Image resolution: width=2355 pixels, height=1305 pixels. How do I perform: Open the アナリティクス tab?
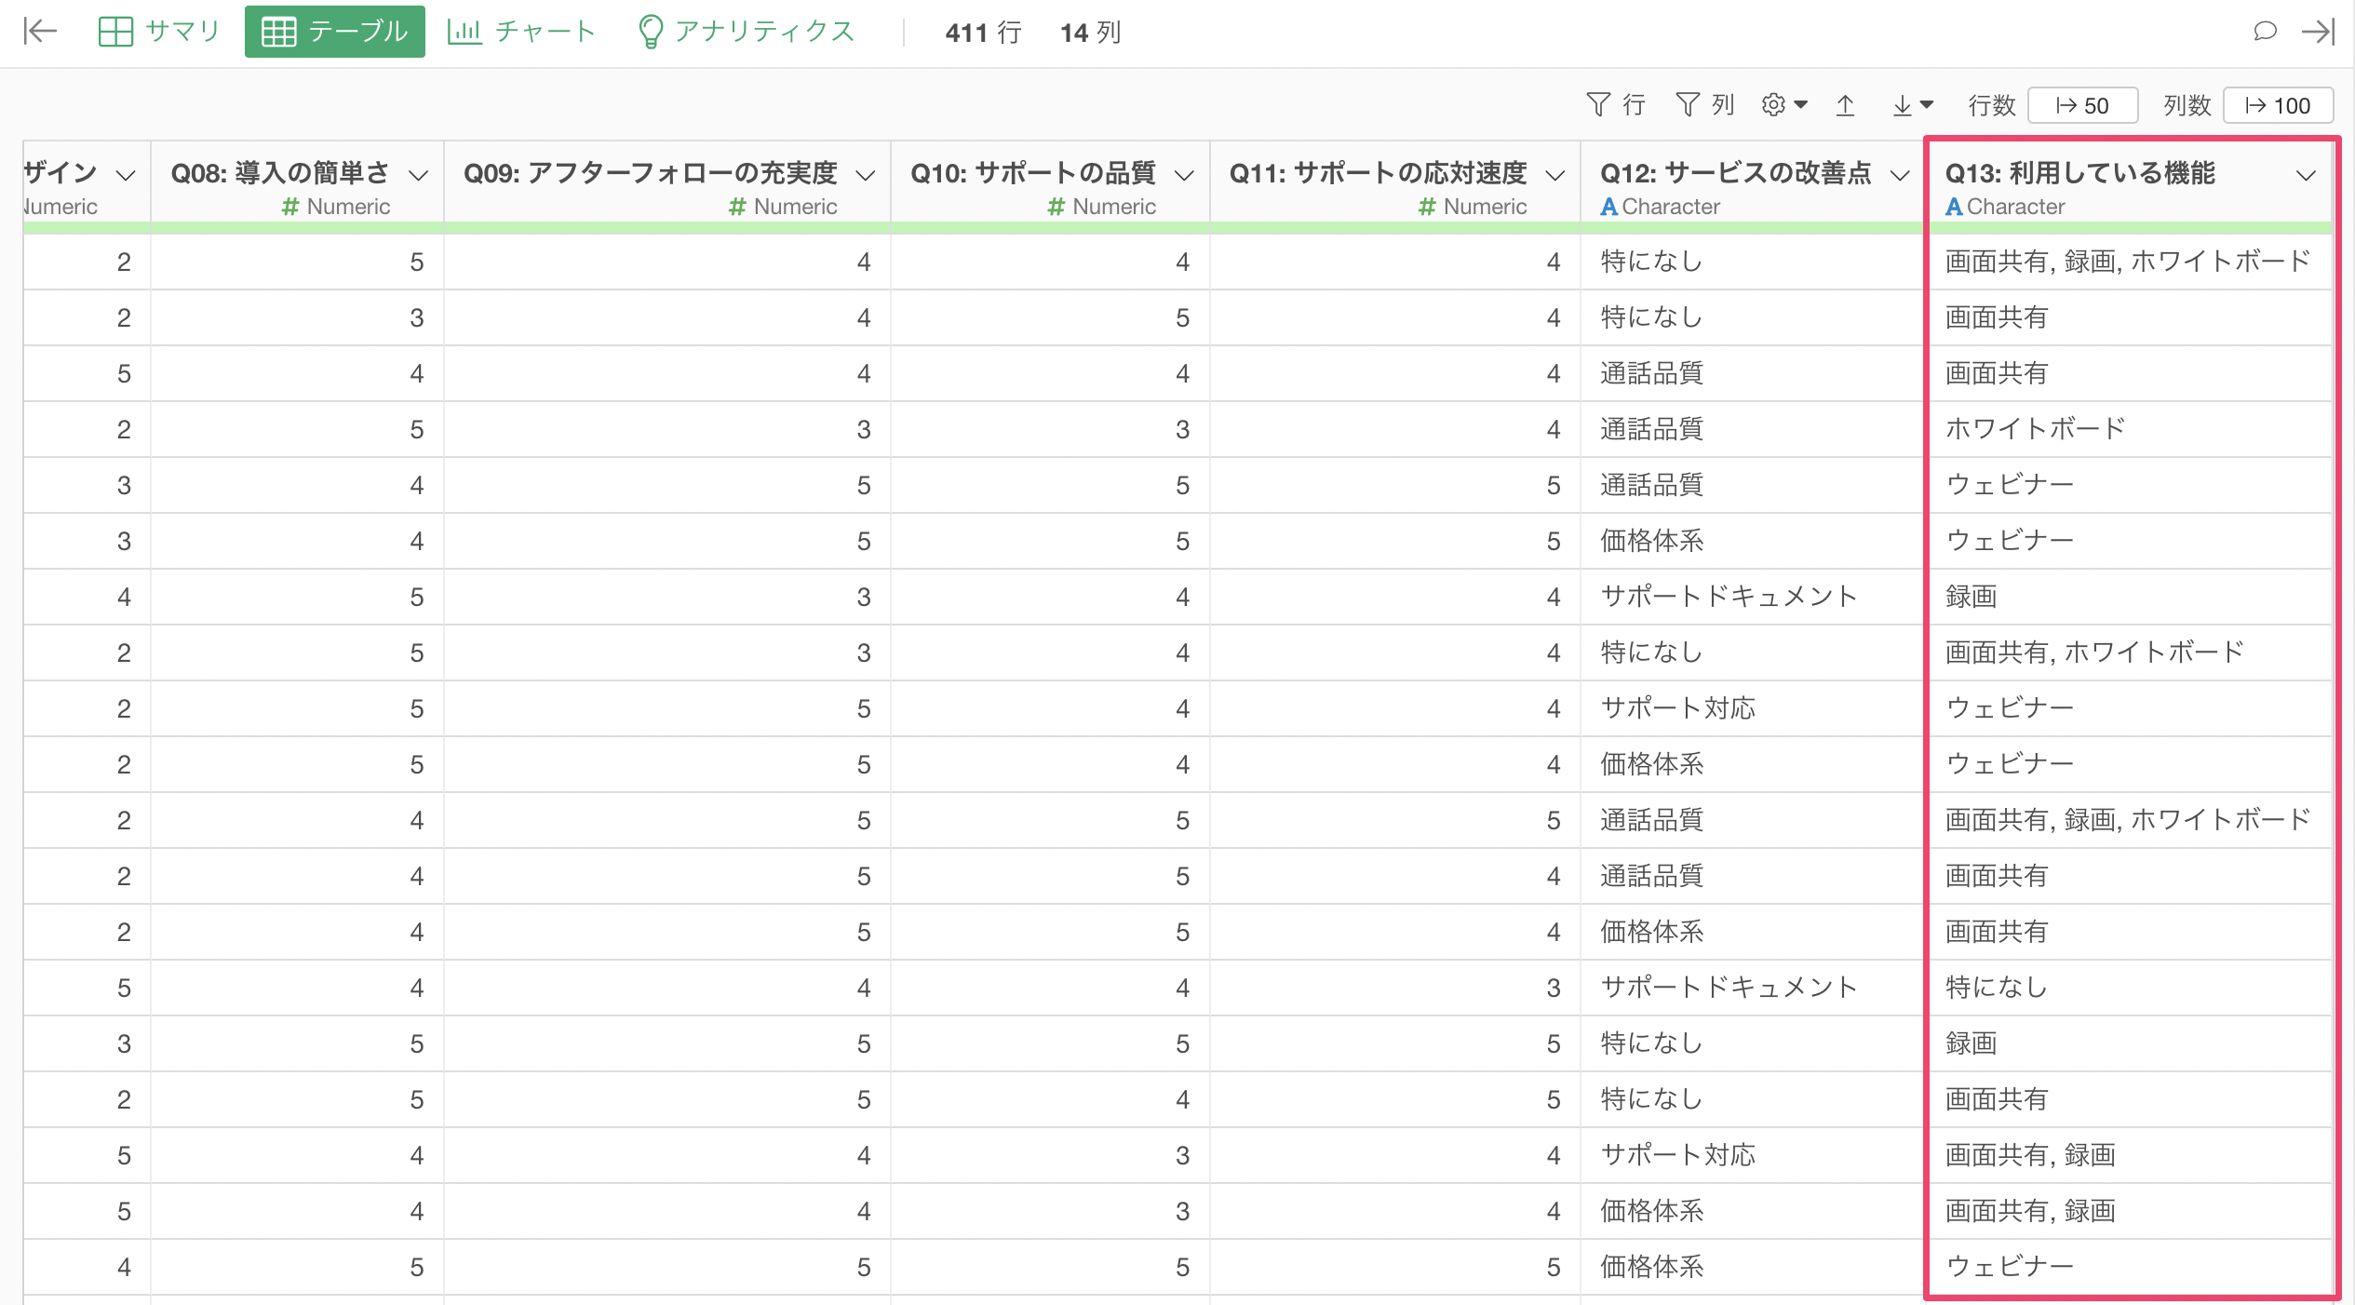coord(746,32)
